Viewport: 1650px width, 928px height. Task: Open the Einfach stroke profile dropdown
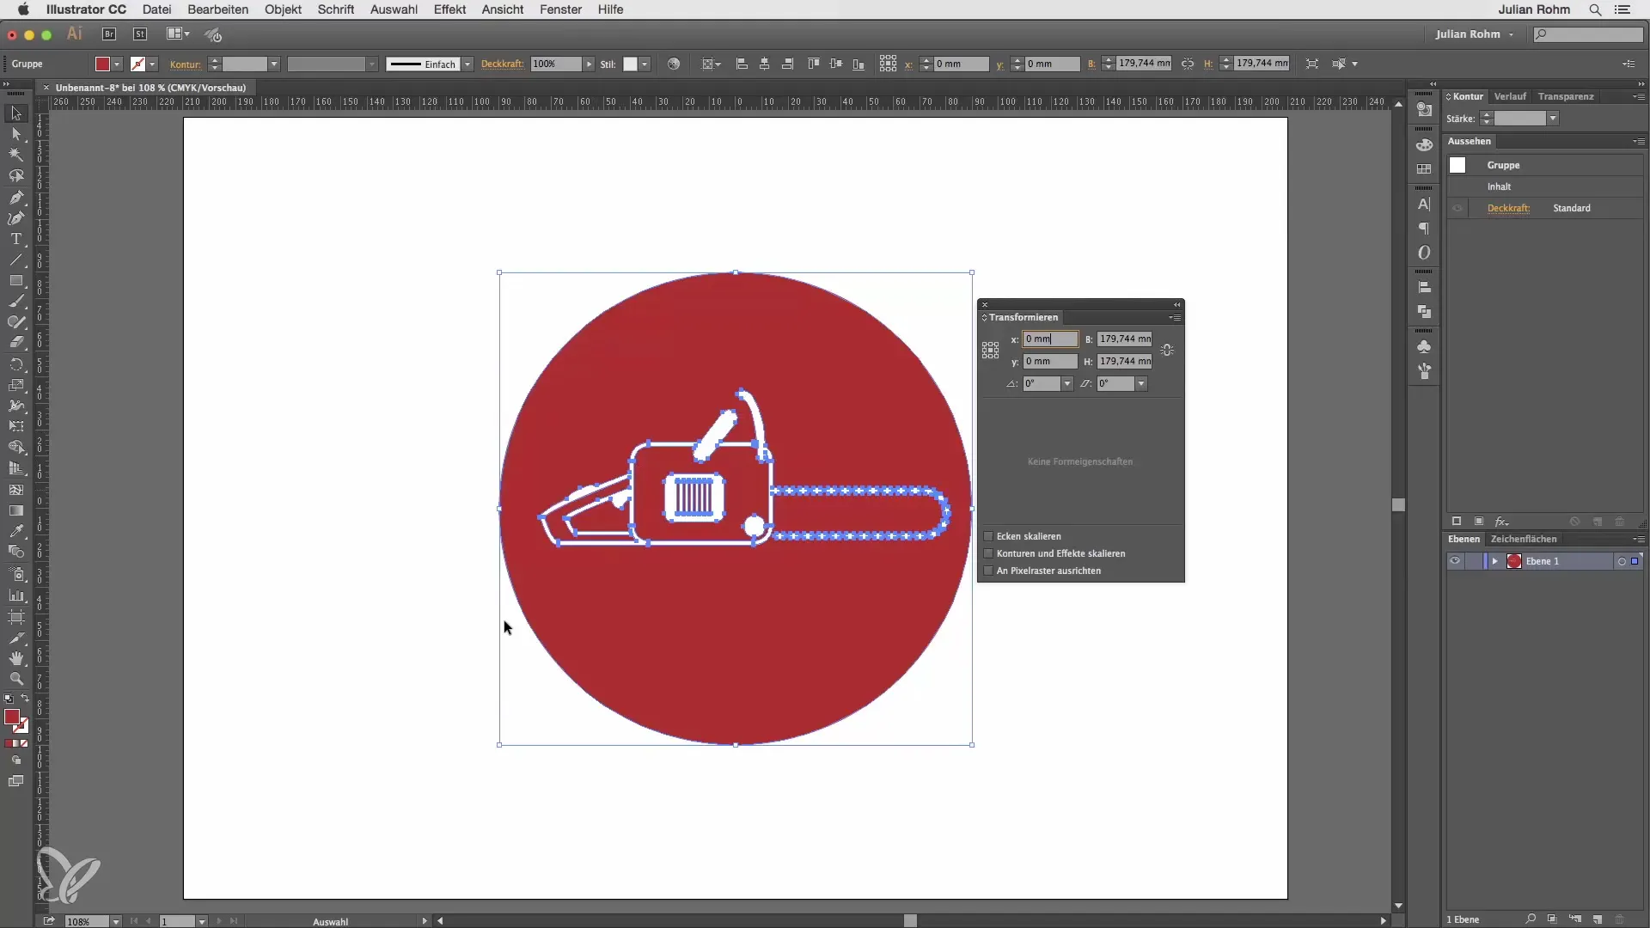pos(467,64)
